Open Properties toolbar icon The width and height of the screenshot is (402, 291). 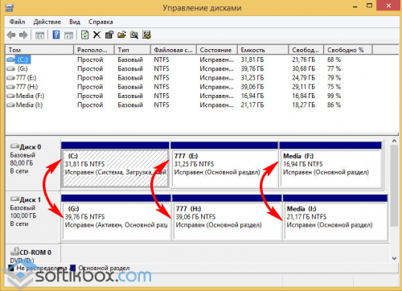(x=109, y=35)
